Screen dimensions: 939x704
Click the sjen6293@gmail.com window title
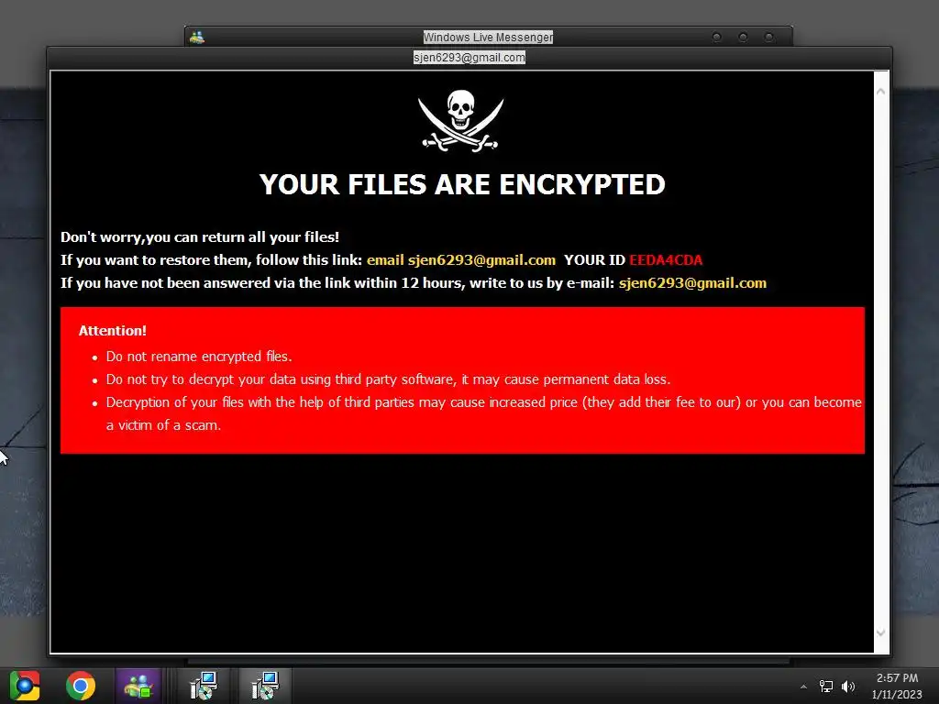tap(469, 58)
